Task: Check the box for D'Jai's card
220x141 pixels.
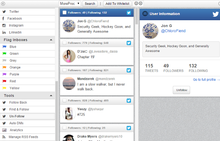Action: coord(65,43)
